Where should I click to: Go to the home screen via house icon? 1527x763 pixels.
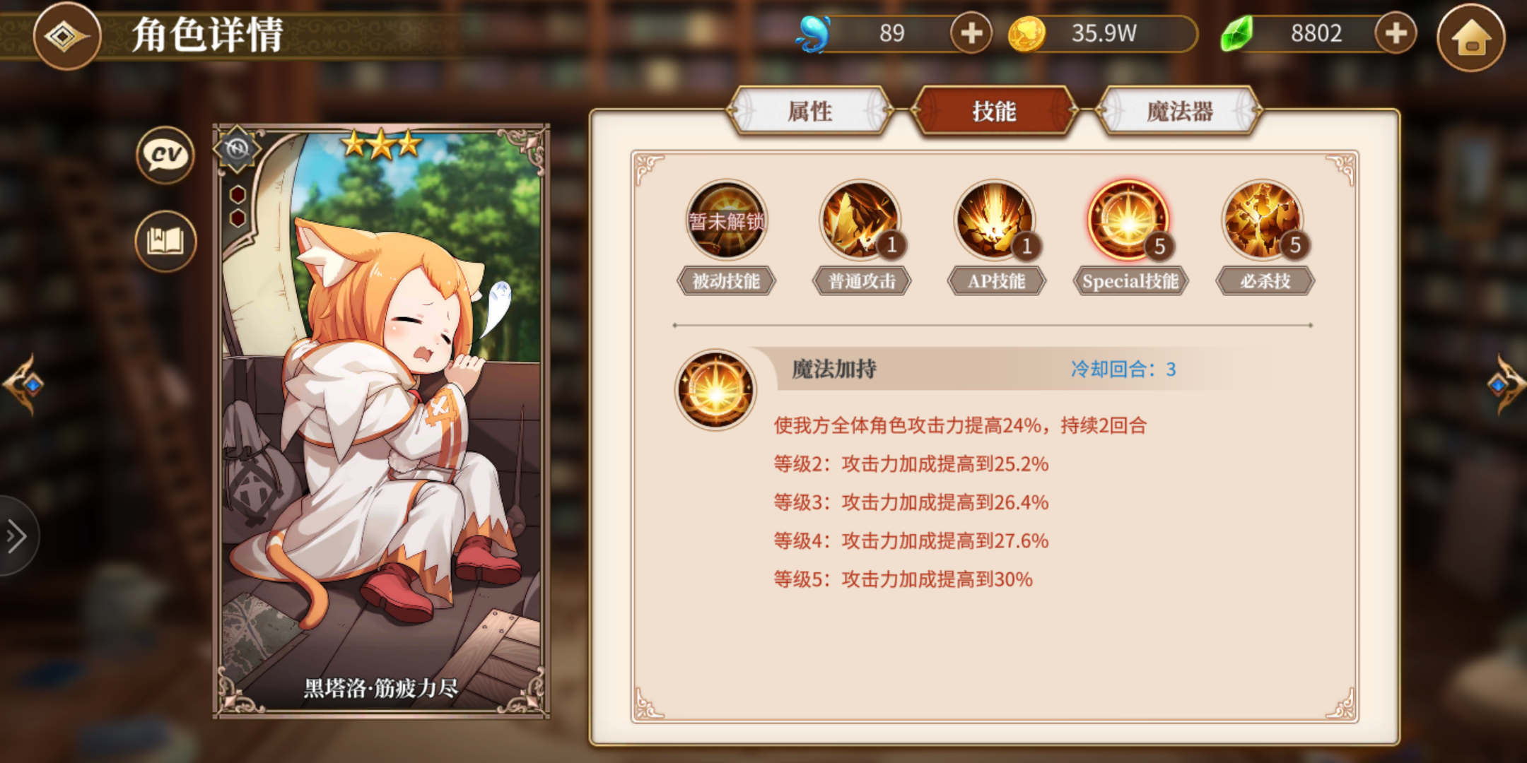pos(1471,36)
